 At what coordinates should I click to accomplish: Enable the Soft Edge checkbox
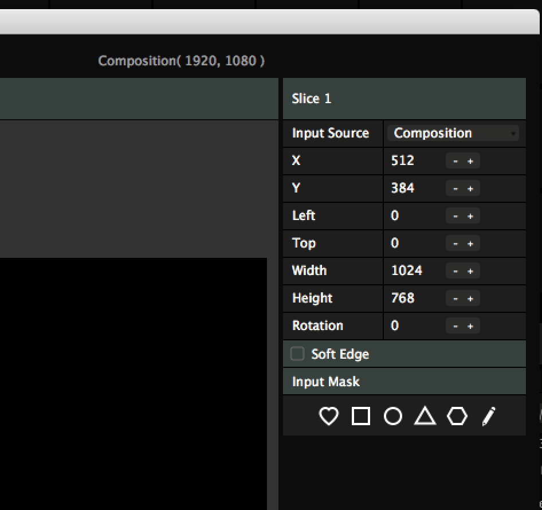[297, 354]
